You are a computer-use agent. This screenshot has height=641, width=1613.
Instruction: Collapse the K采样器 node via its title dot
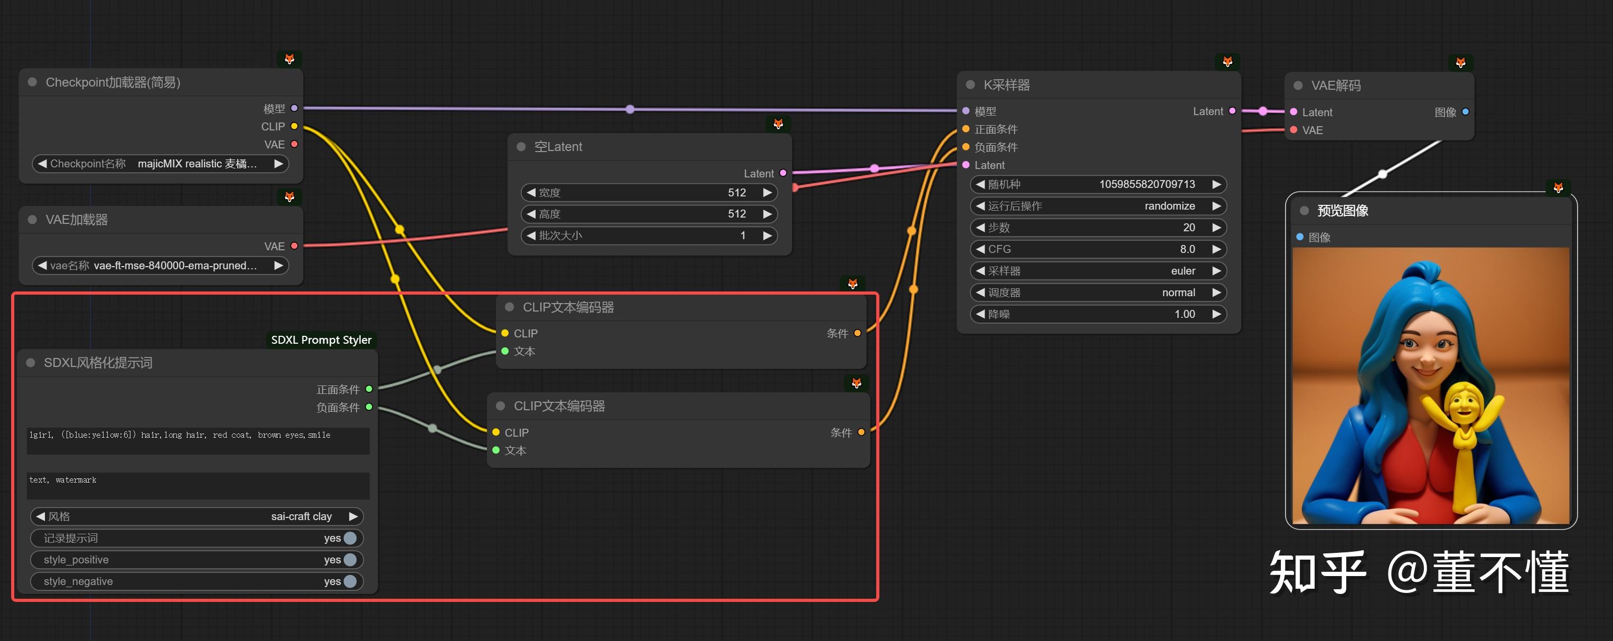tap(971, 84)
